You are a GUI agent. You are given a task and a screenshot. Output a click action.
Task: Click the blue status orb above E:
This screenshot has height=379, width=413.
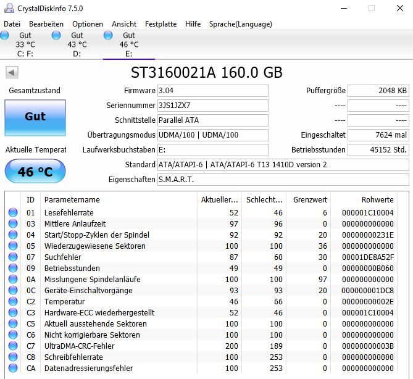[x=108, y=35]
